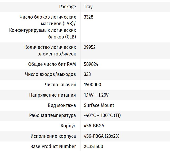Click the "Напряжение питания" label

click(52, 95)
